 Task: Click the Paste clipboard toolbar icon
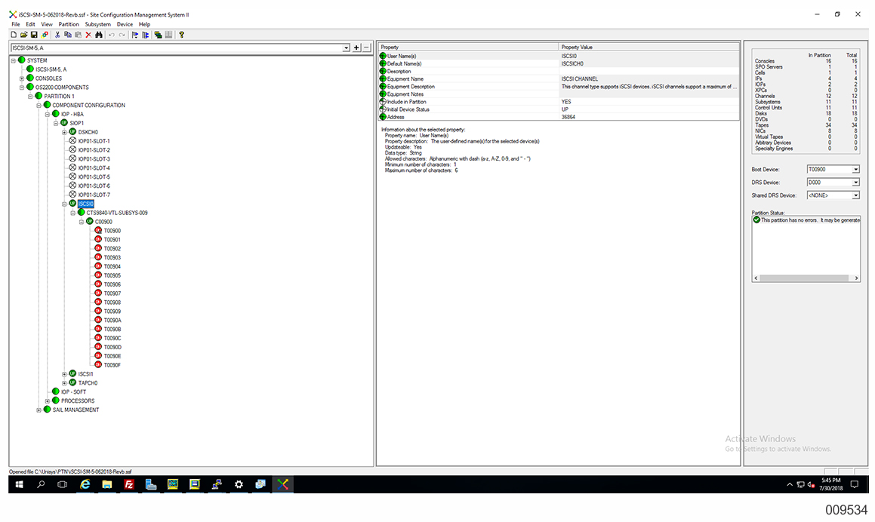pyautogui.click(x=78, y=35)
